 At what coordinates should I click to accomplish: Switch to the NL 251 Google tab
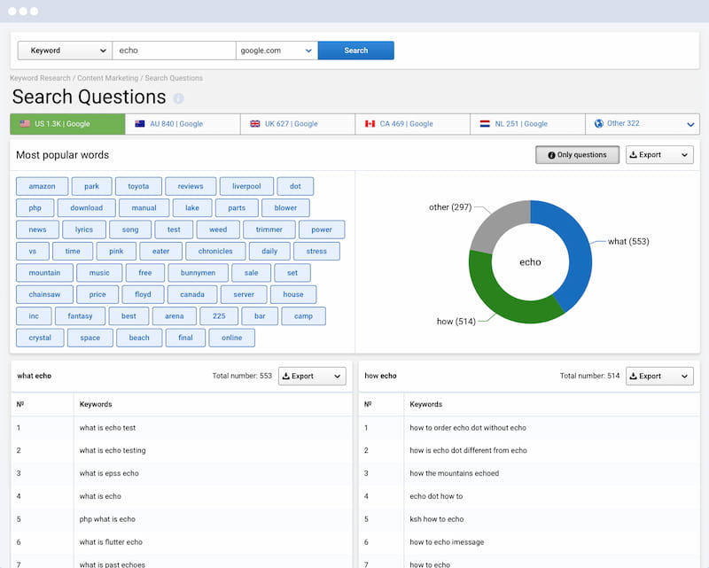527,124
